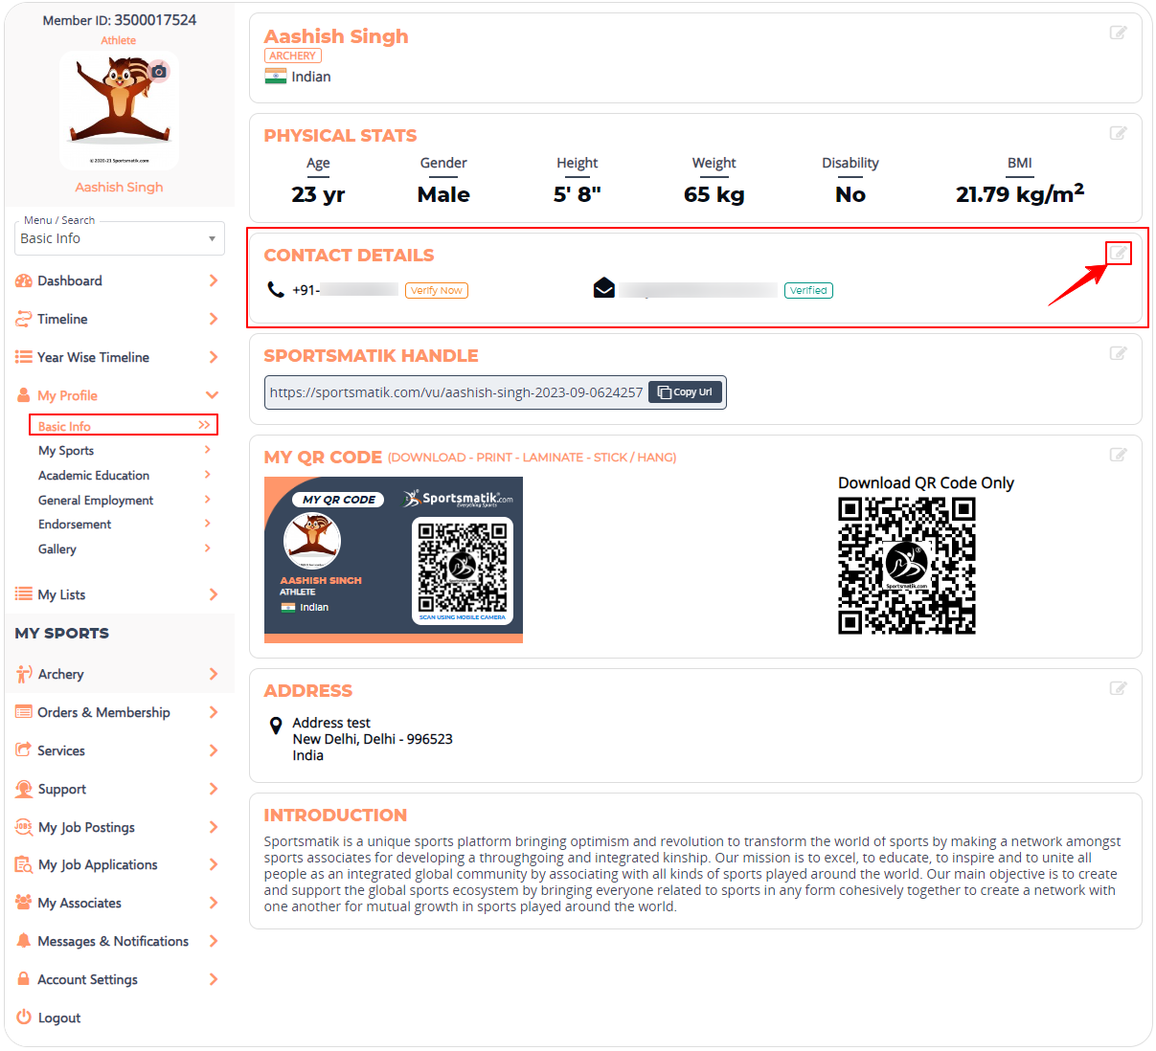Expand the Orders & Membership chevron
Image resolution: width=1156 pixels, height=1051 pixels.
pyautogui.click(x=214, y=712)
